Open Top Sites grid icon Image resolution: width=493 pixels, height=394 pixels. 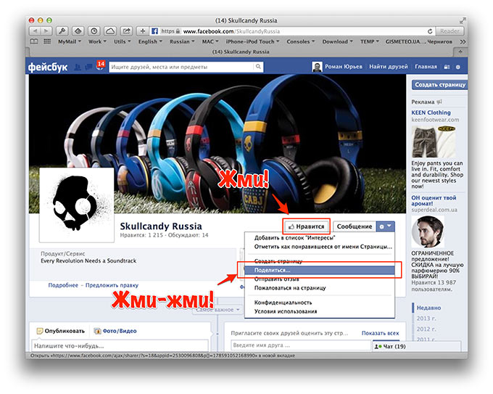pos(47,41)
